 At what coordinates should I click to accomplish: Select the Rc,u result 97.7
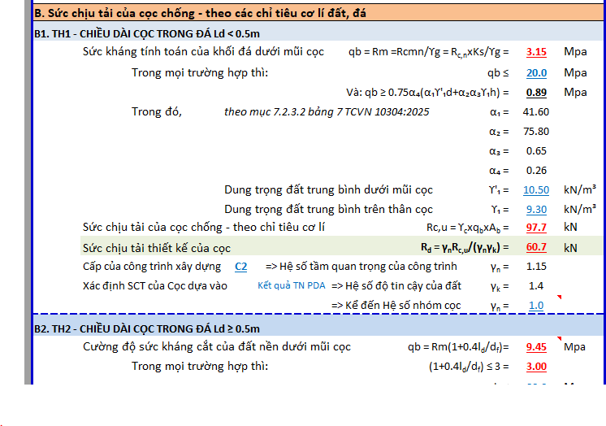coord(536,227)
